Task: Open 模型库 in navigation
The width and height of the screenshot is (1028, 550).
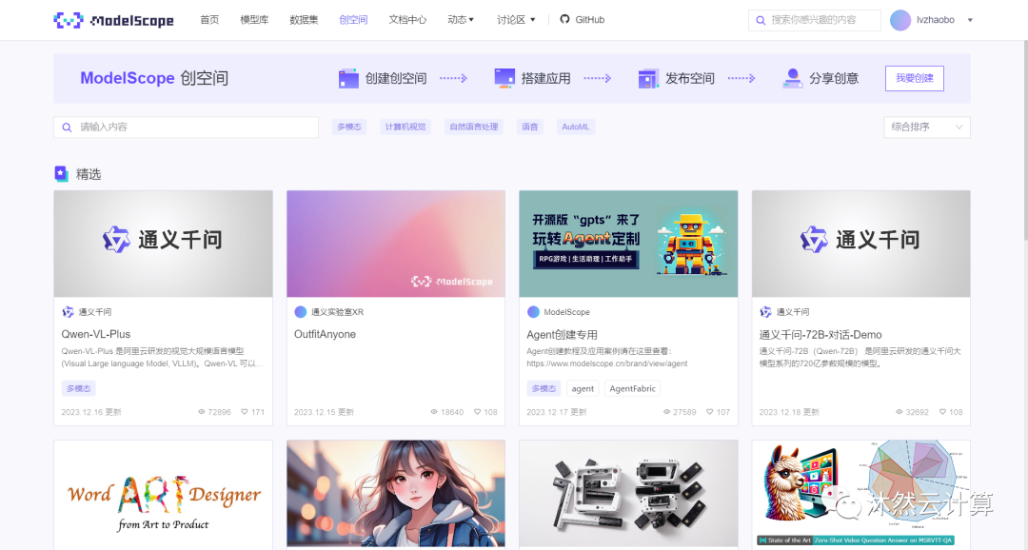Action: tap(254, 20)
